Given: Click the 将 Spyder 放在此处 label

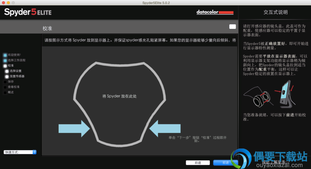Looking at the screenshot, I should pos(119,96).
